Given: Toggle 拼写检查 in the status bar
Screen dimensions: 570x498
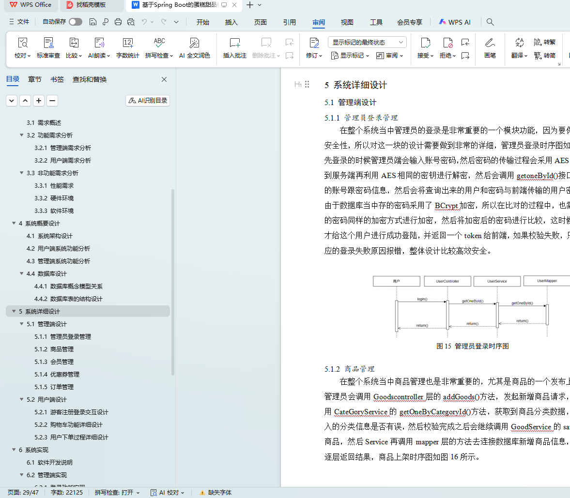Looking at the screenshot, I should pos(117,493).
